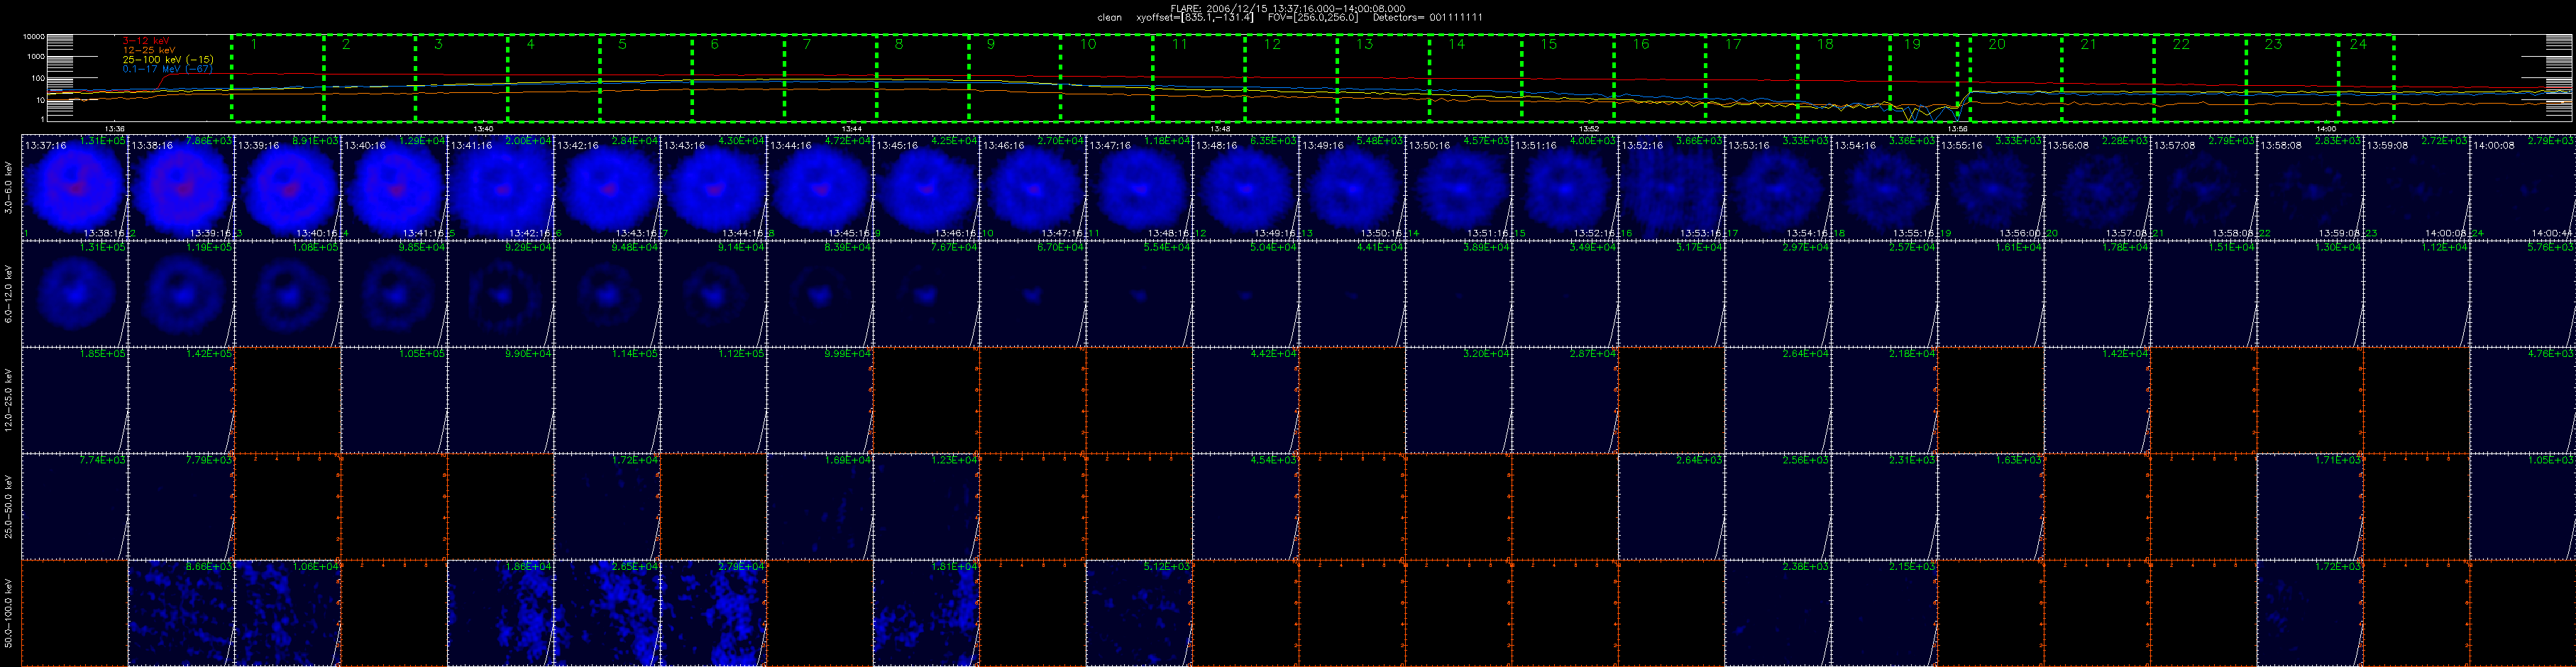The width and height of the screenshot is (2576, 667).
Task: Click interval 12 box in the lightcurve plot
Action: coord(1291,78)
